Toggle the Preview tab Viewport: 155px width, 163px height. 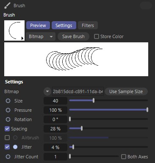pyautogui.click(x=38, y=25)
